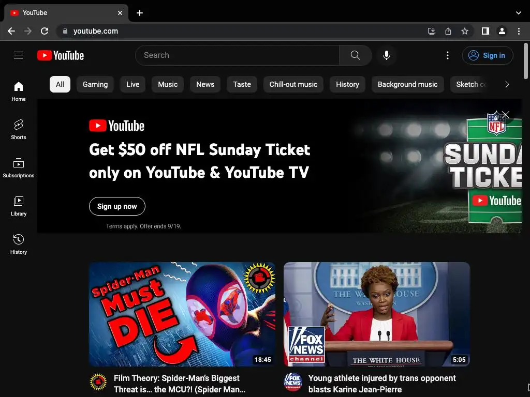Select the Background music chip

pos(408,84)
